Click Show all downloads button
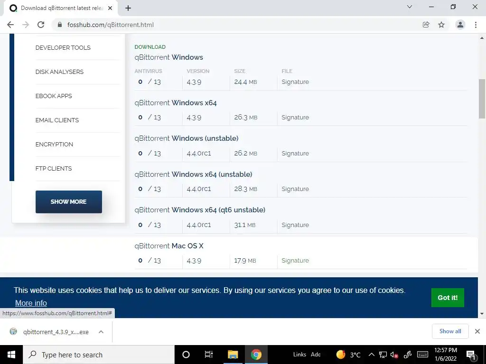This screenshot has width=486, height=364. pyautogui.click(x=450, y=331)
